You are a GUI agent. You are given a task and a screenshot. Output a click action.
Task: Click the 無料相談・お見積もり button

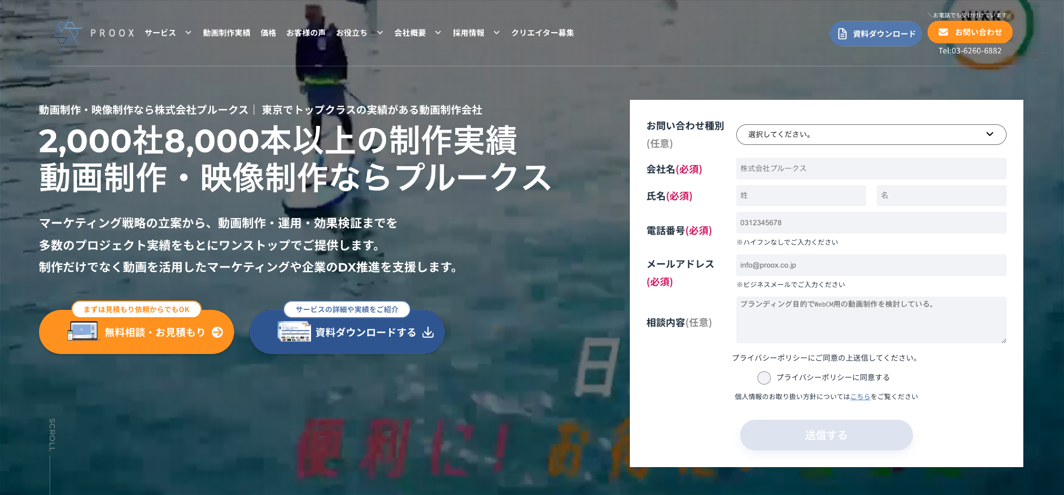[137, 332]
